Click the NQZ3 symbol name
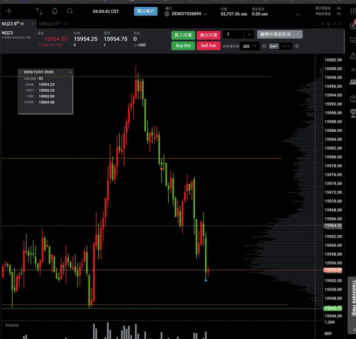356x339 pixels. coord(7,33)
